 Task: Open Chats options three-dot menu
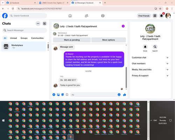coord(38,23)
